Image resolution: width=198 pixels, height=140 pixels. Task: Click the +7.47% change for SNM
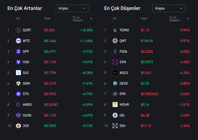pyautogui.click(x=87, y=83)
